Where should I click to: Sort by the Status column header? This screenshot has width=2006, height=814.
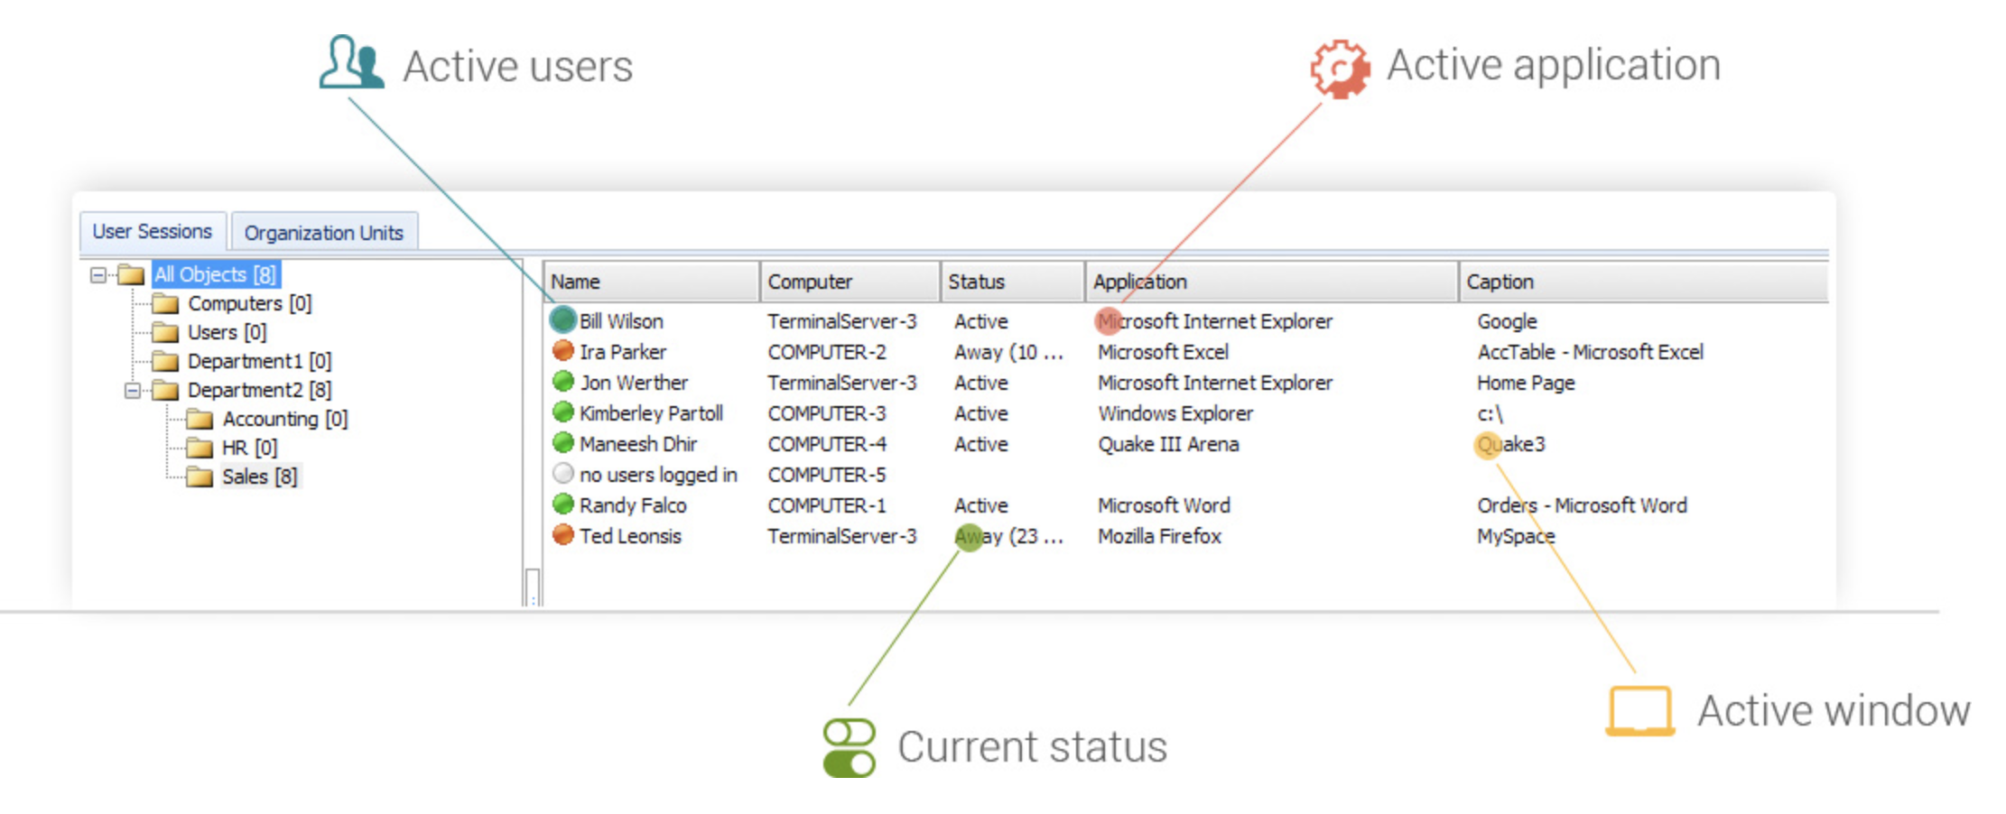[x=1012, y=282]
